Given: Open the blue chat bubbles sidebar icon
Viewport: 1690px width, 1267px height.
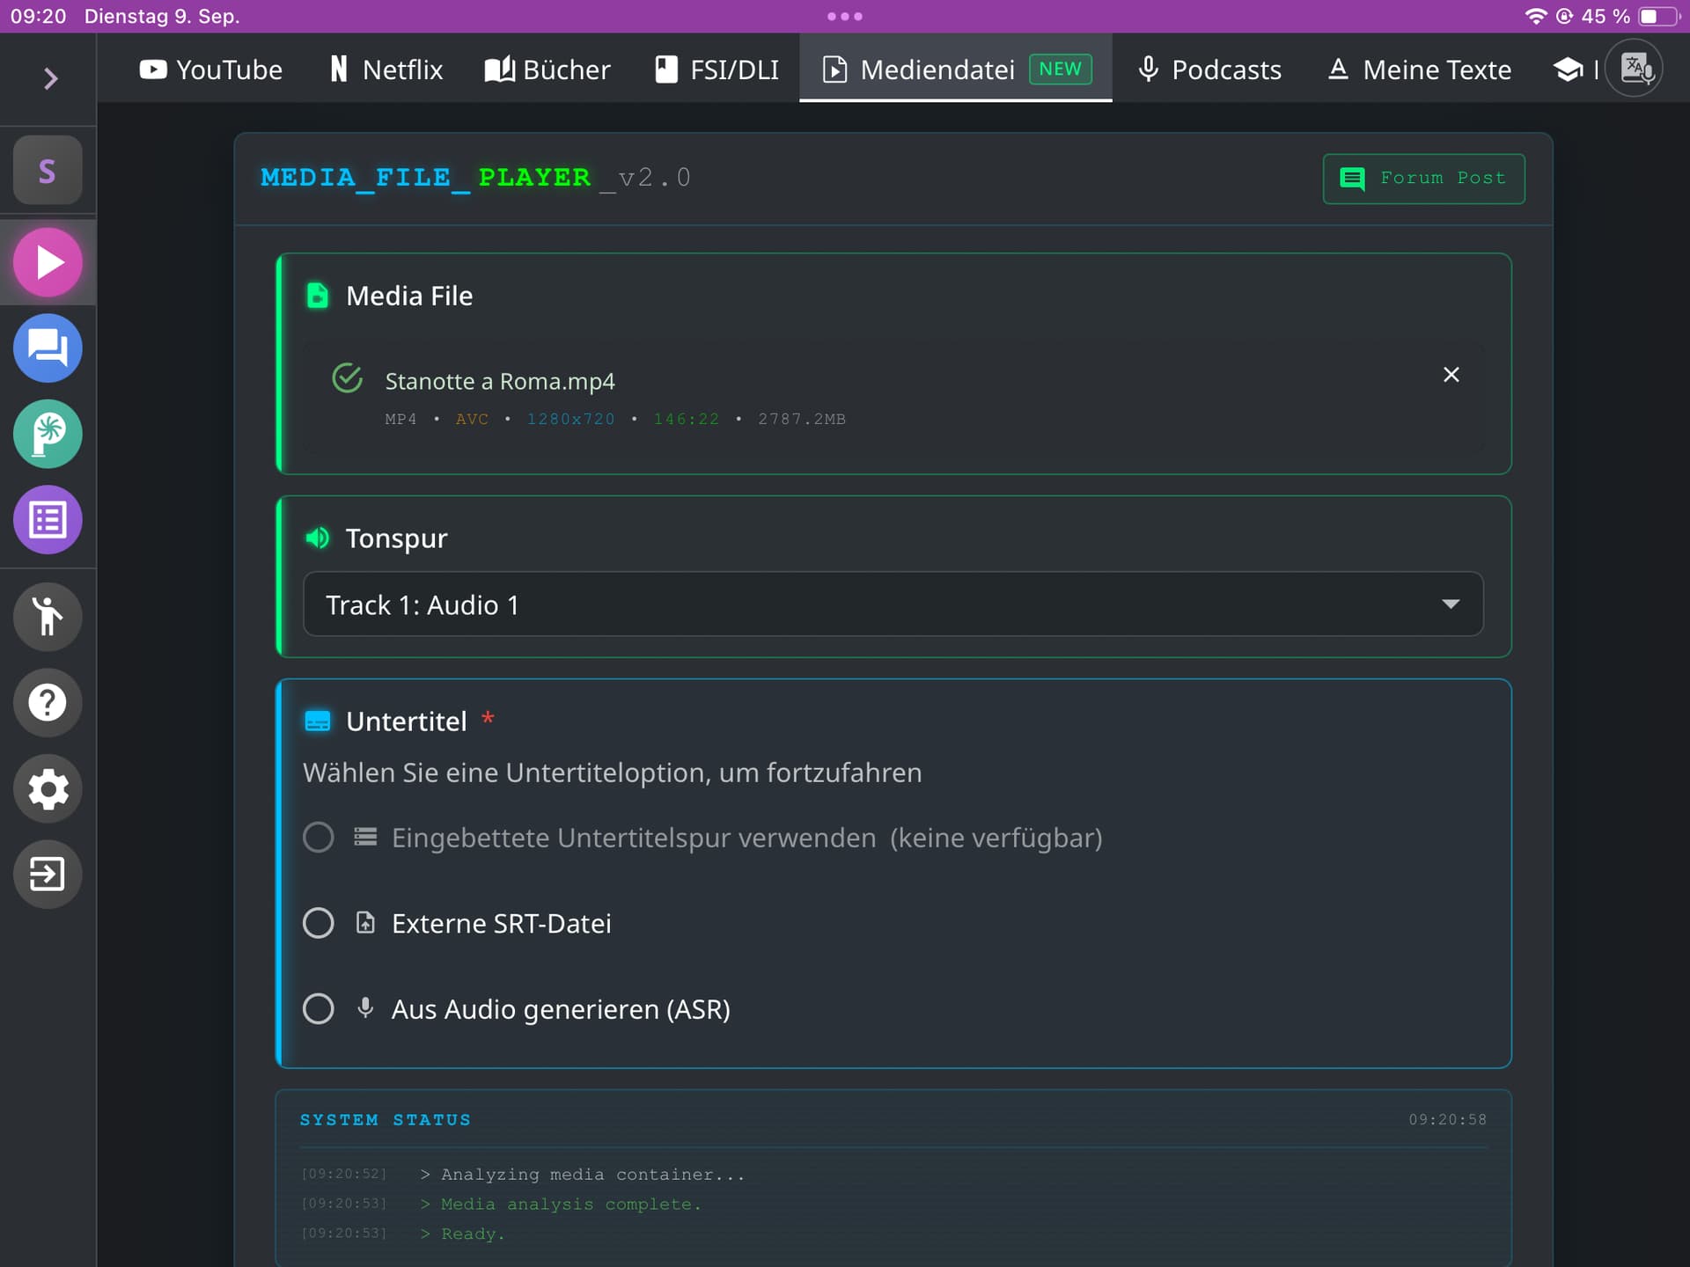Looking at the screenshot, I should point(48,348).
